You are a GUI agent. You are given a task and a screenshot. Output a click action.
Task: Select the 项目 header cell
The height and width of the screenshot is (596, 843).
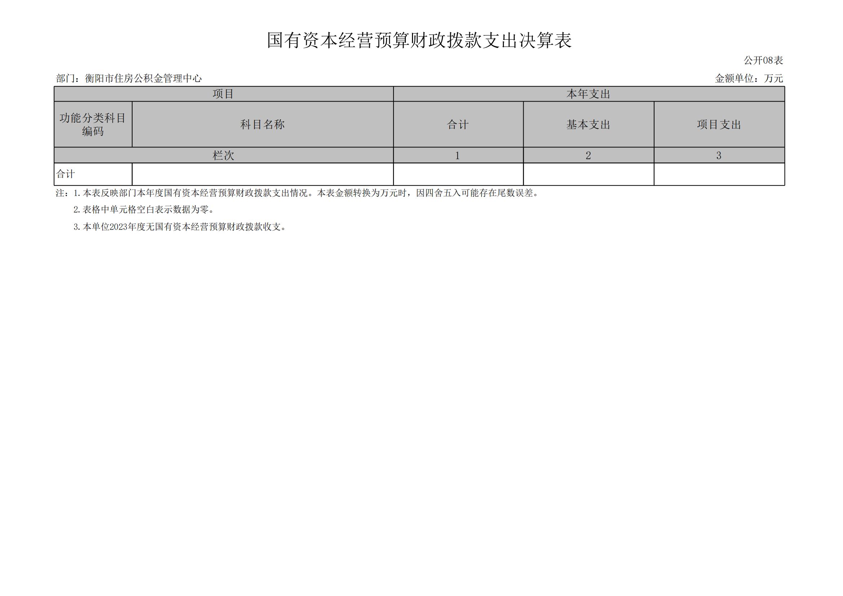223,94
